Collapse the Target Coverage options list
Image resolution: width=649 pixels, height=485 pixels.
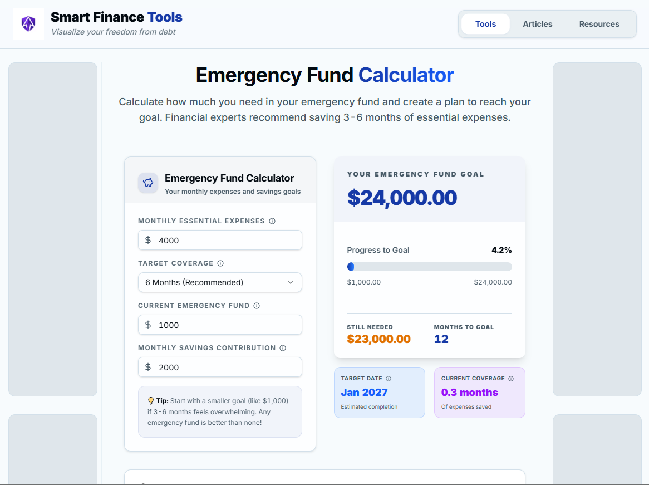point(220,282)
